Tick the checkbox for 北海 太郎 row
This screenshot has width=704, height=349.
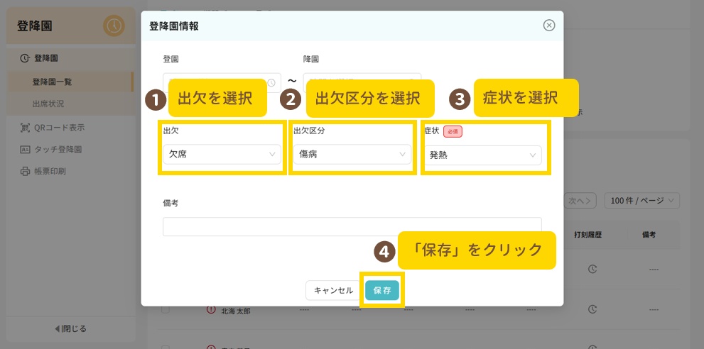(x=165, y=310)
